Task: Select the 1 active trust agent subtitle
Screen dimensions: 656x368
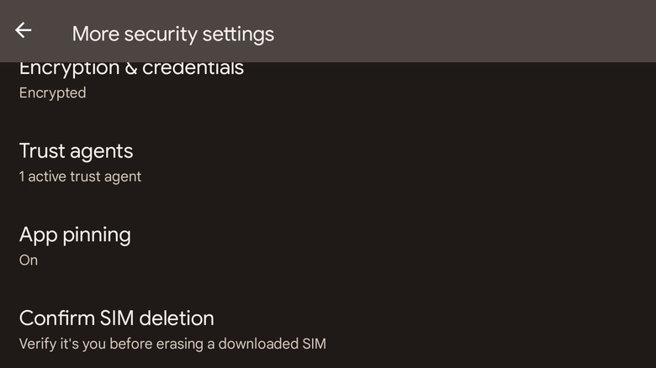Action: pyautogui.click(x=80, y=176)
